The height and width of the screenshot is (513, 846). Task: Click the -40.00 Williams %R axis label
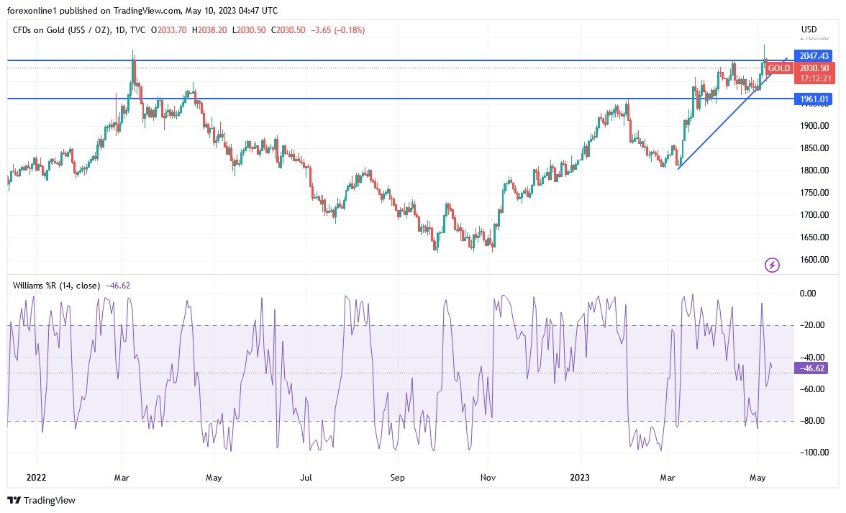(812, 357)
